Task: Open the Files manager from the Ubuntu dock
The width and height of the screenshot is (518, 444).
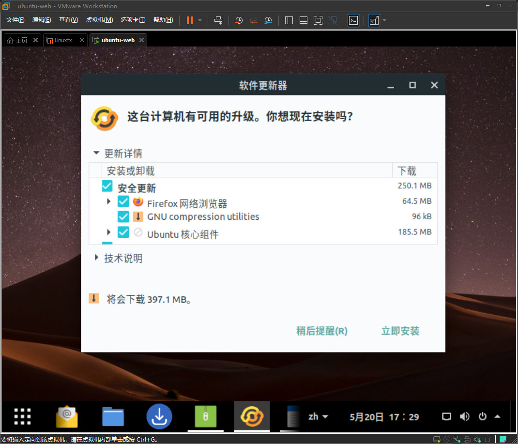Action: 113,416
